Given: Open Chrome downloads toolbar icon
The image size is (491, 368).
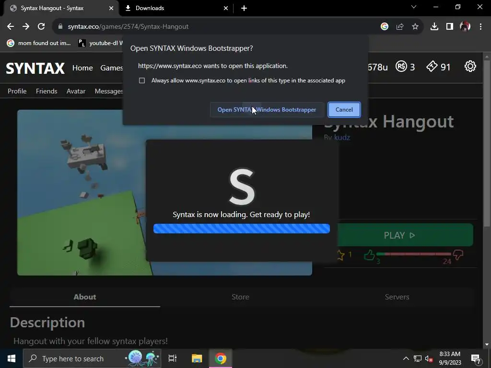Looking at the screenshot, I should [434, 27].
